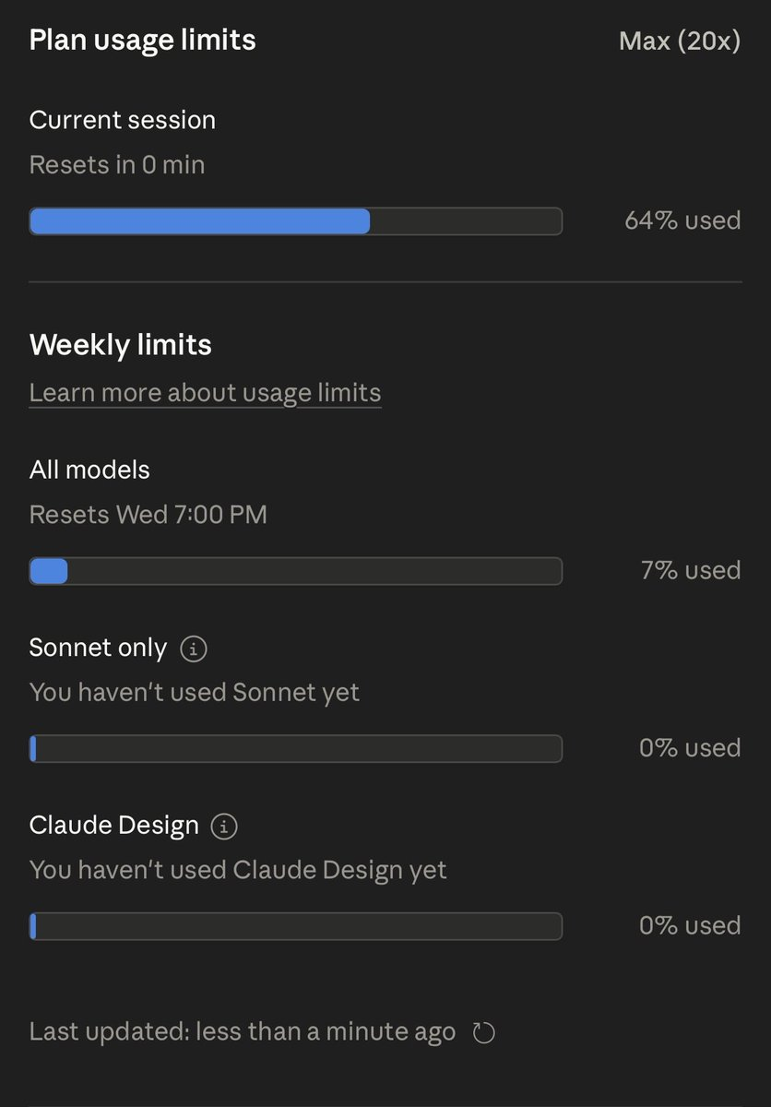Click the You haven't used Sonnet yet message
This screenshot has height=1107, width=771.
click(x=195, y=692)
